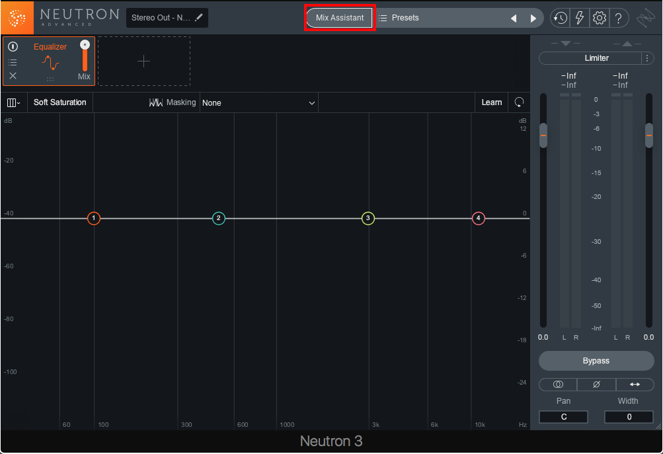Toggle invert phase icon
The width and height of the screenshot is (663, 454).
[x=597, y=384]
